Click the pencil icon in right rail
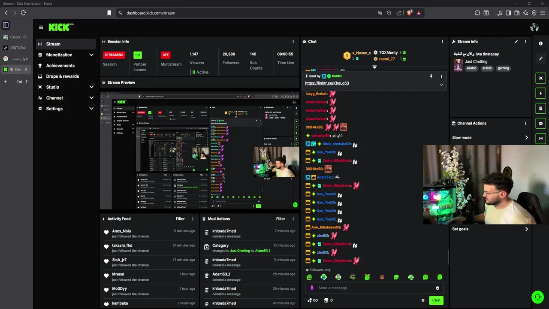This screenshot has height=309, width=549. [x=540, y=58]
